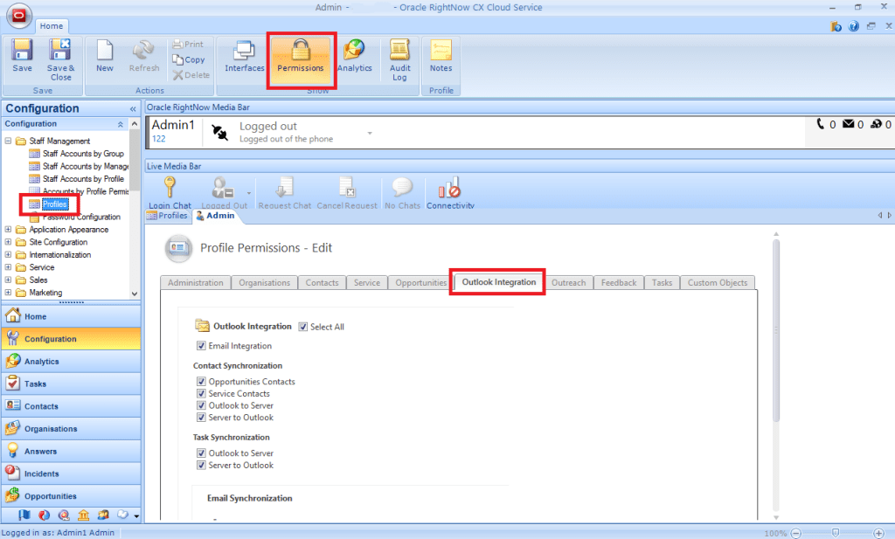Select Staff Accounts by Group item
Viewport: 895px width, 539px height.
point(83,154)
